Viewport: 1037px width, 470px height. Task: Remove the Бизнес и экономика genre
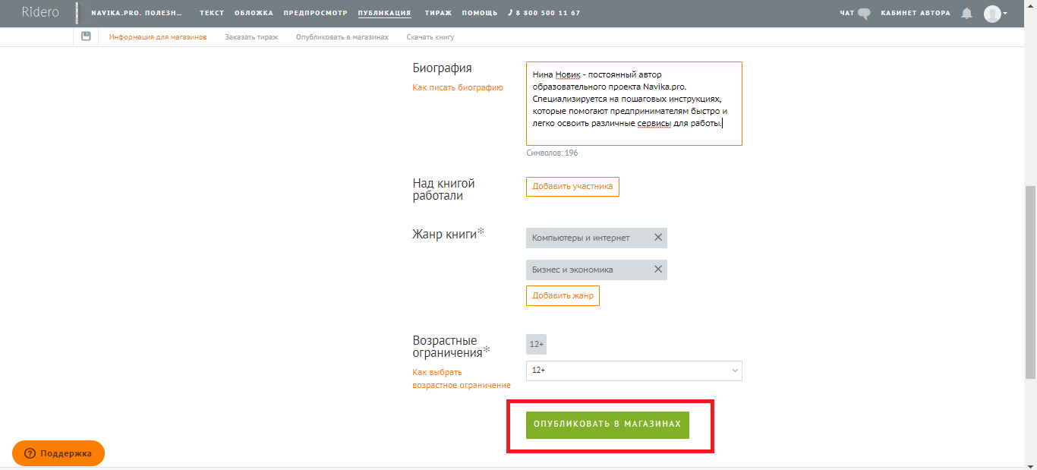click(658, 270)
